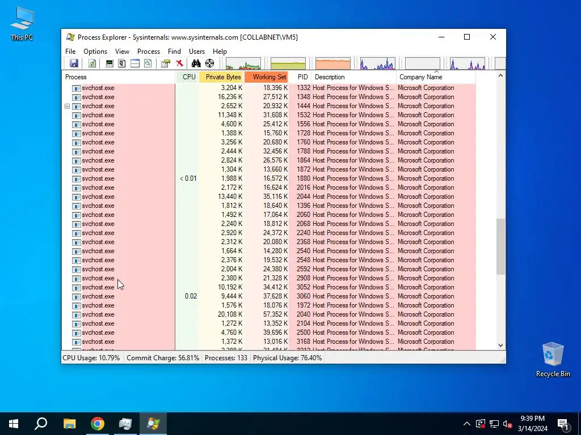The height and width of the screenshot is (435, 581).
Task: Open the Help menu
Action: [220, 52]
